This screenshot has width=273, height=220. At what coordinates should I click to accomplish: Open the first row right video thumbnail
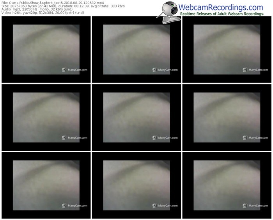pos(227,49)
